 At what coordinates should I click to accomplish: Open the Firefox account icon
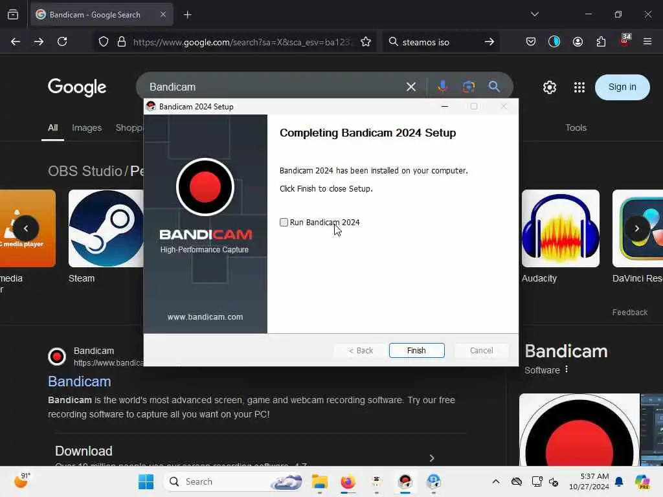[578, 42]
